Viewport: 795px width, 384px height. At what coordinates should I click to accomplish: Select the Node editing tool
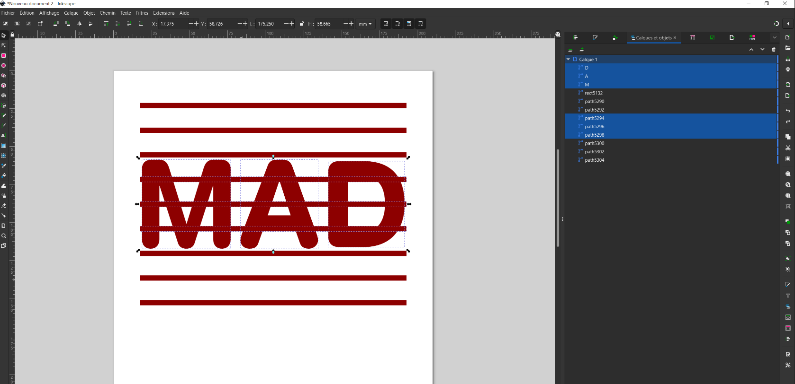click(x=3, y=45)
